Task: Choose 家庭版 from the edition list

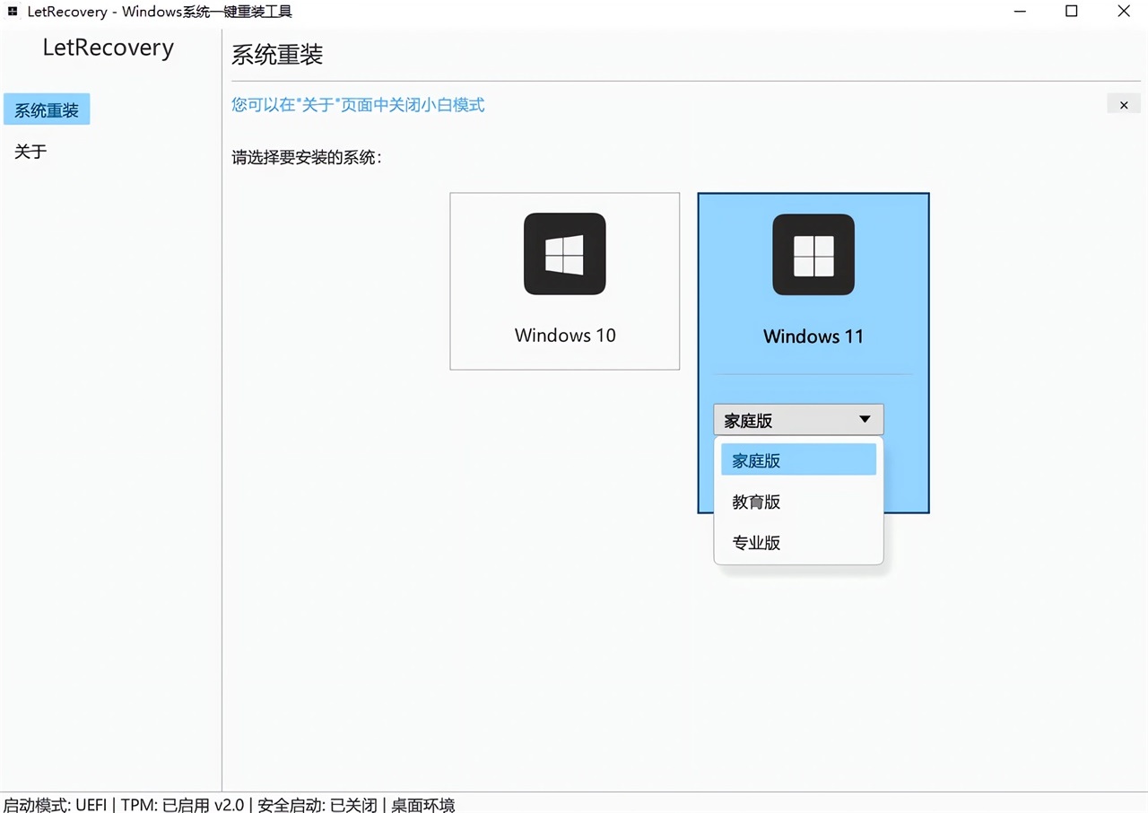Action: tap(798, 460)
